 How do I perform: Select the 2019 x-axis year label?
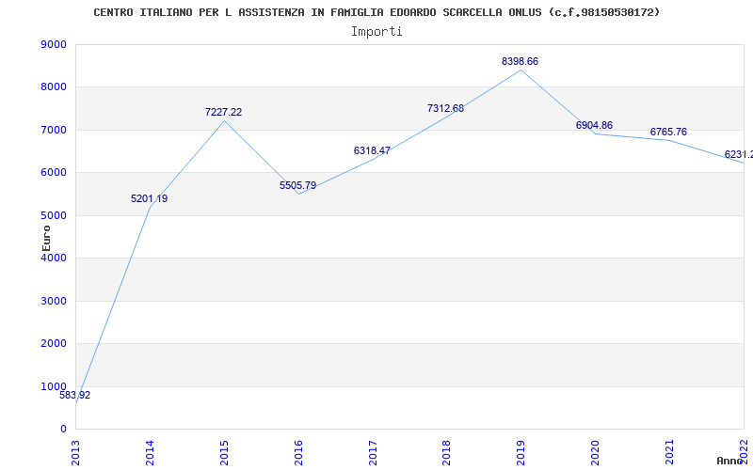(521, 452)
